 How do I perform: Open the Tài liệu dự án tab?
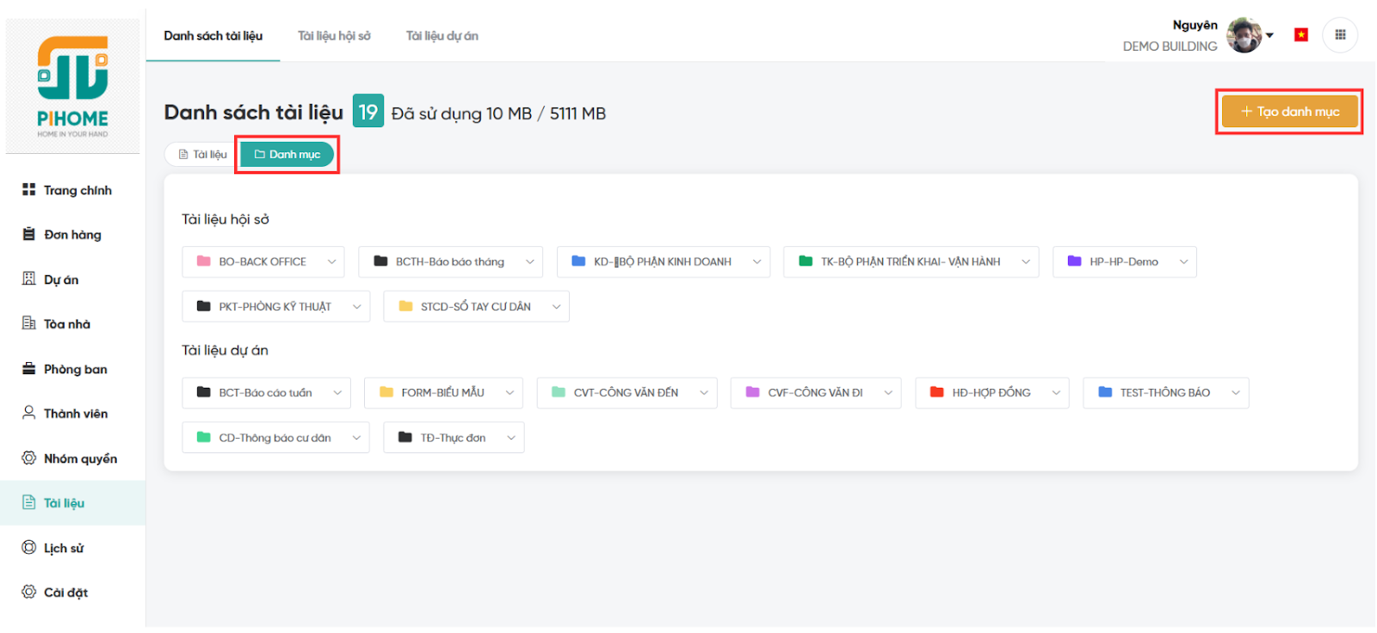point(442,36)
